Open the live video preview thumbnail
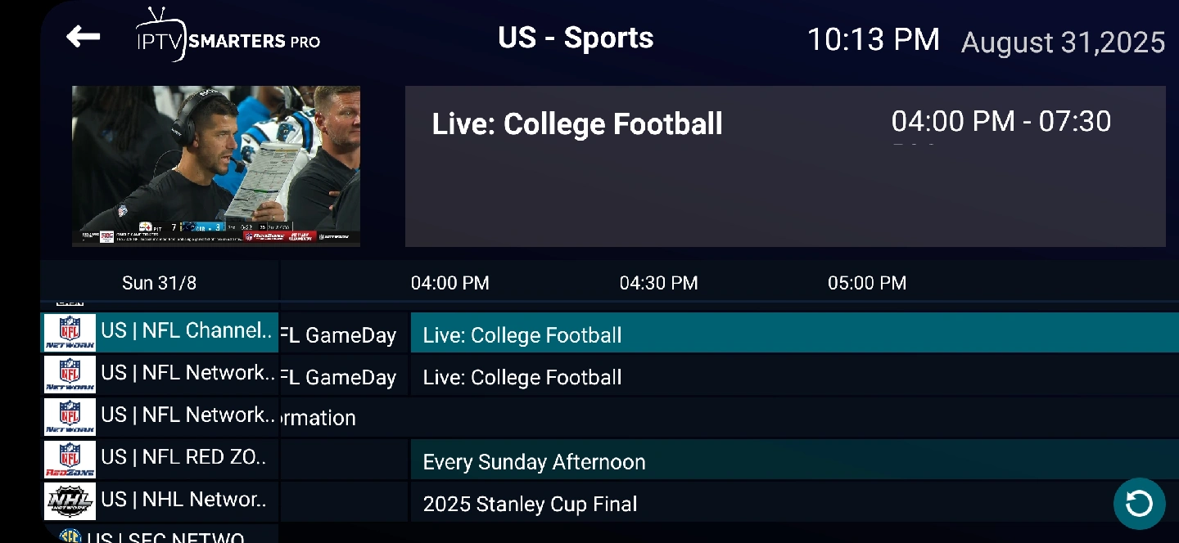1179x543 pixels. [216, 166]
